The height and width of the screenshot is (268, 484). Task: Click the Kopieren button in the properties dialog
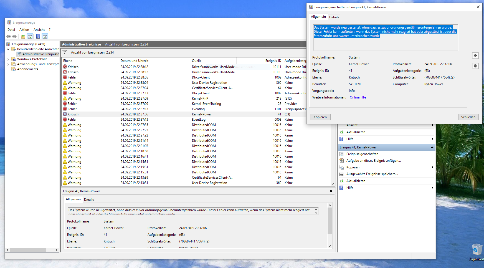(320, 117)
